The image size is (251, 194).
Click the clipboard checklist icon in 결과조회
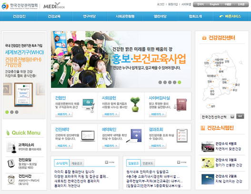click(x=182, y=136)
